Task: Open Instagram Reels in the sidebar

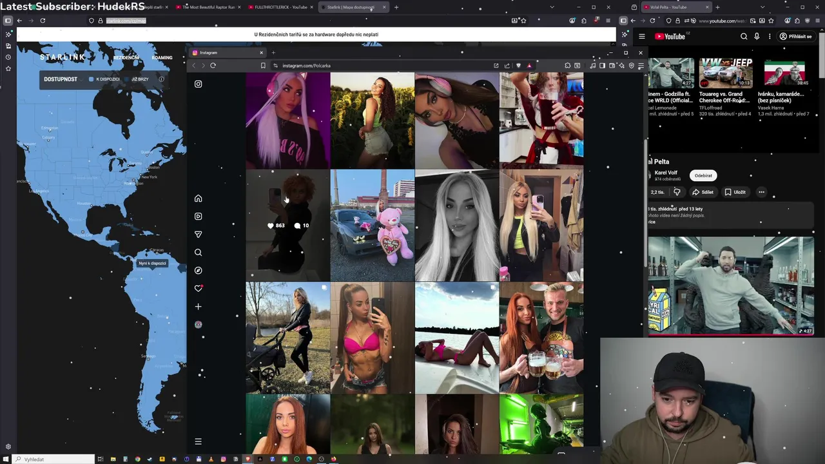Action: pyautogui.click(x=198, y=217)
